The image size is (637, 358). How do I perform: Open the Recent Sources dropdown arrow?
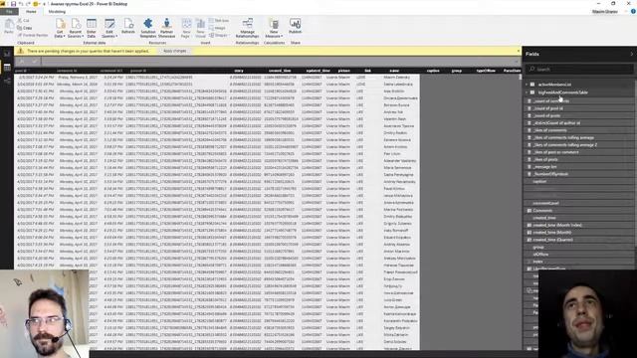(x=83, y=37)
